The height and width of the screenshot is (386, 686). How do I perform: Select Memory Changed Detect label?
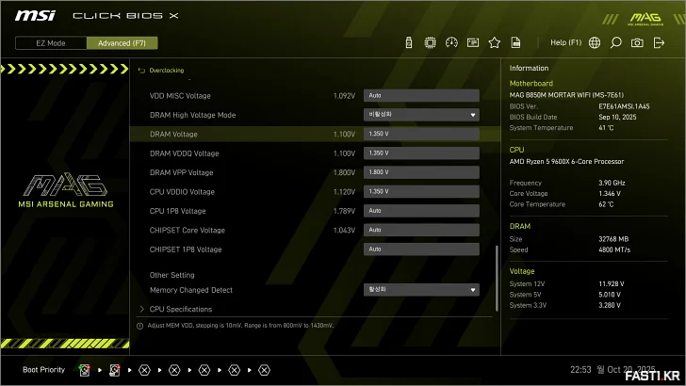point(191,290)
